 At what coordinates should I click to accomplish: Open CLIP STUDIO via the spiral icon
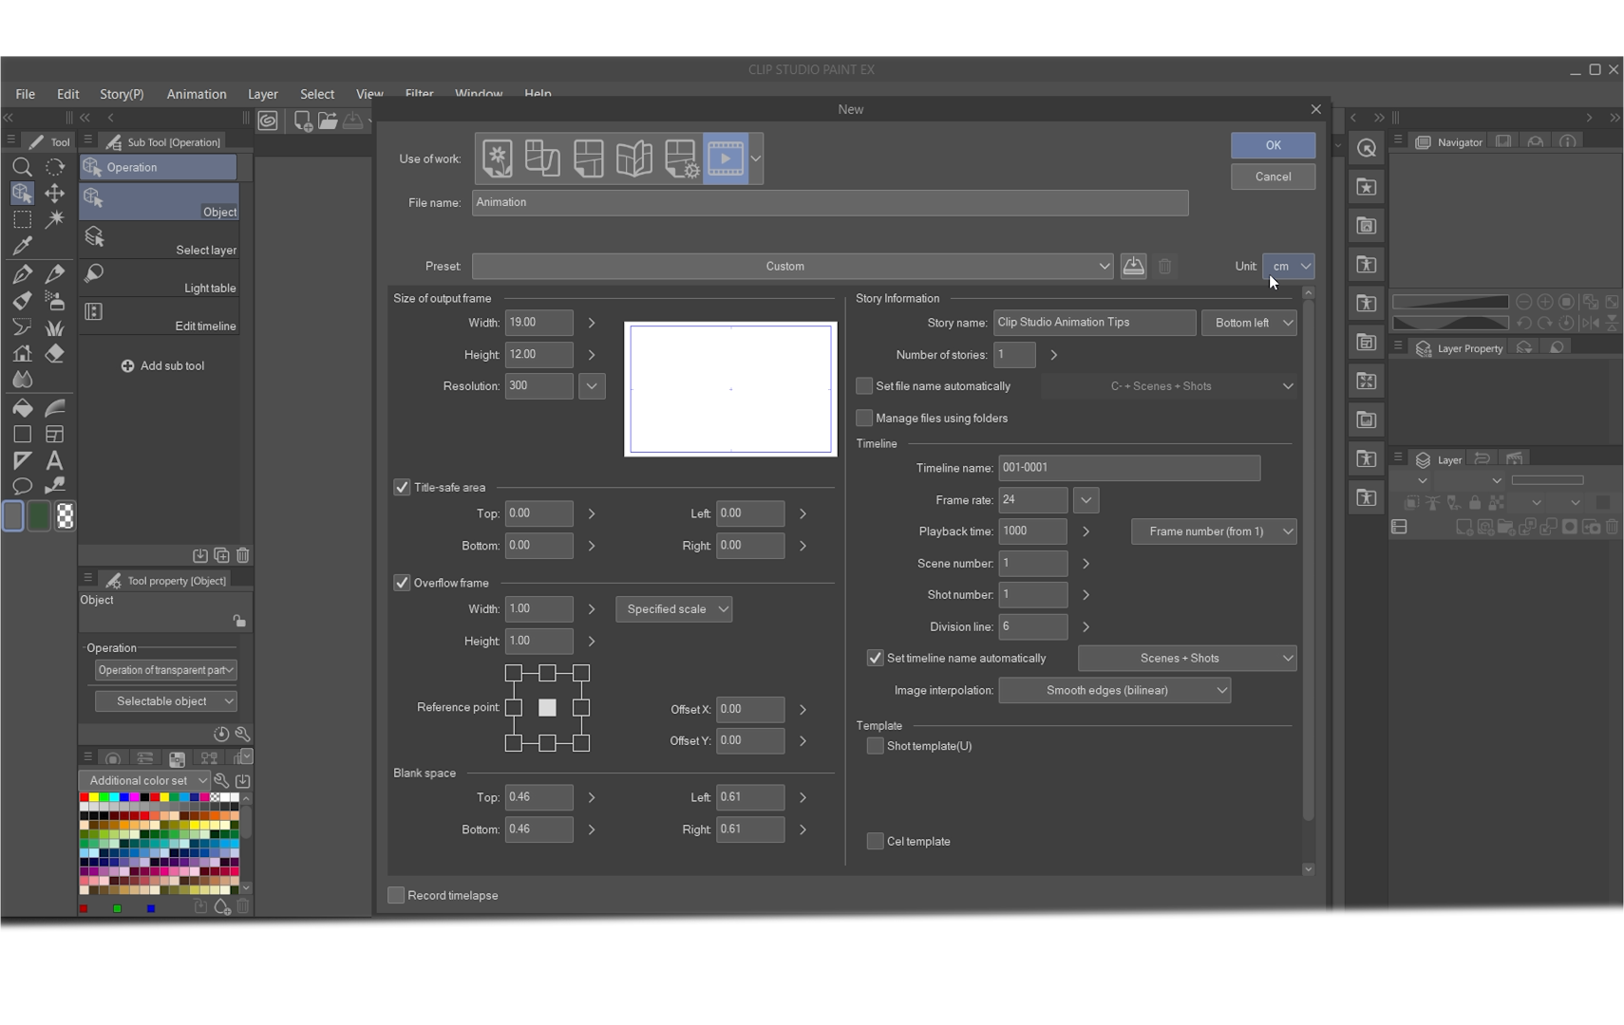pyautogui.click(x=268, y=121)
